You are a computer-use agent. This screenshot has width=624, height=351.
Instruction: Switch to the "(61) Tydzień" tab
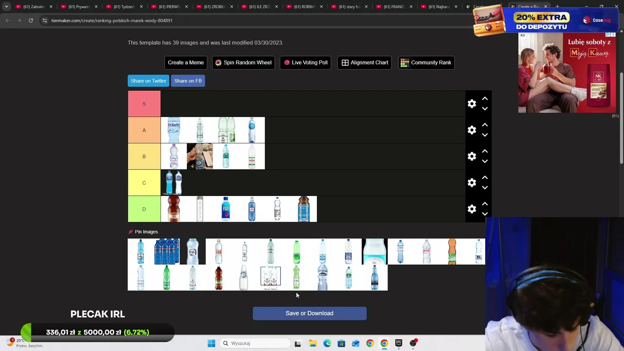[124, 7]
